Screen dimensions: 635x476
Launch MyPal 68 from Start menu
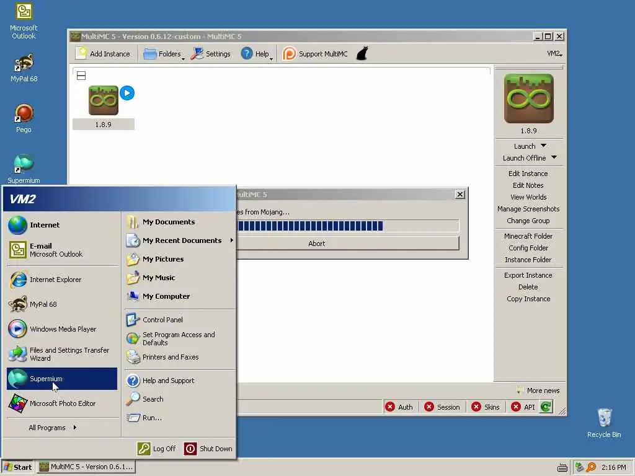click(62, 304)
